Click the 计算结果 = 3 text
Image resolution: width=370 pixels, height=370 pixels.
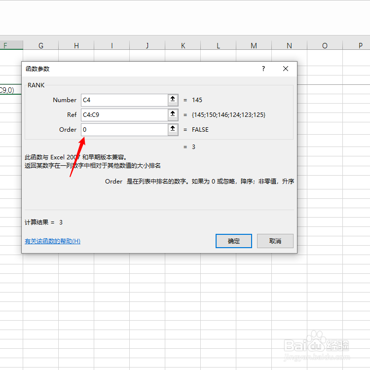pos(43,222)
